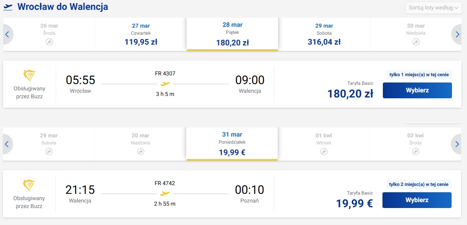Show later return dates with right arrow

[x=457, y=144]
